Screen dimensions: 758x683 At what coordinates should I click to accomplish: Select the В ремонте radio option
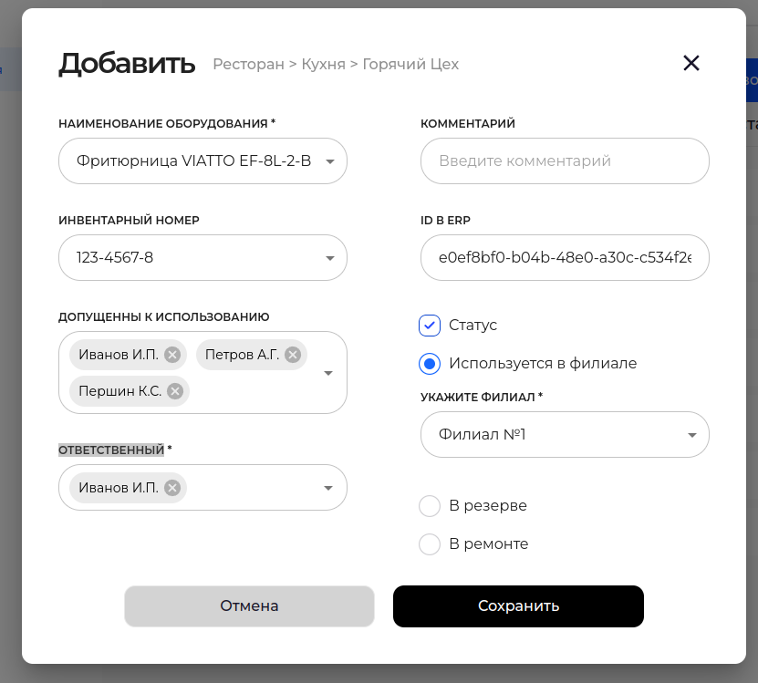coord(430,544)
